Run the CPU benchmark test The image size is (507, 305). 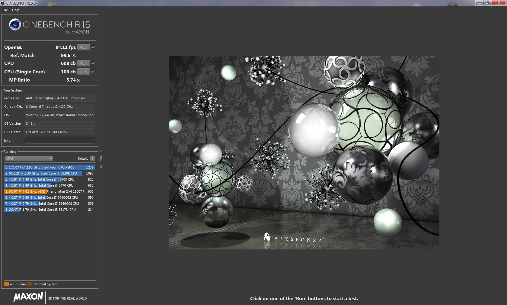pos(83,63)
